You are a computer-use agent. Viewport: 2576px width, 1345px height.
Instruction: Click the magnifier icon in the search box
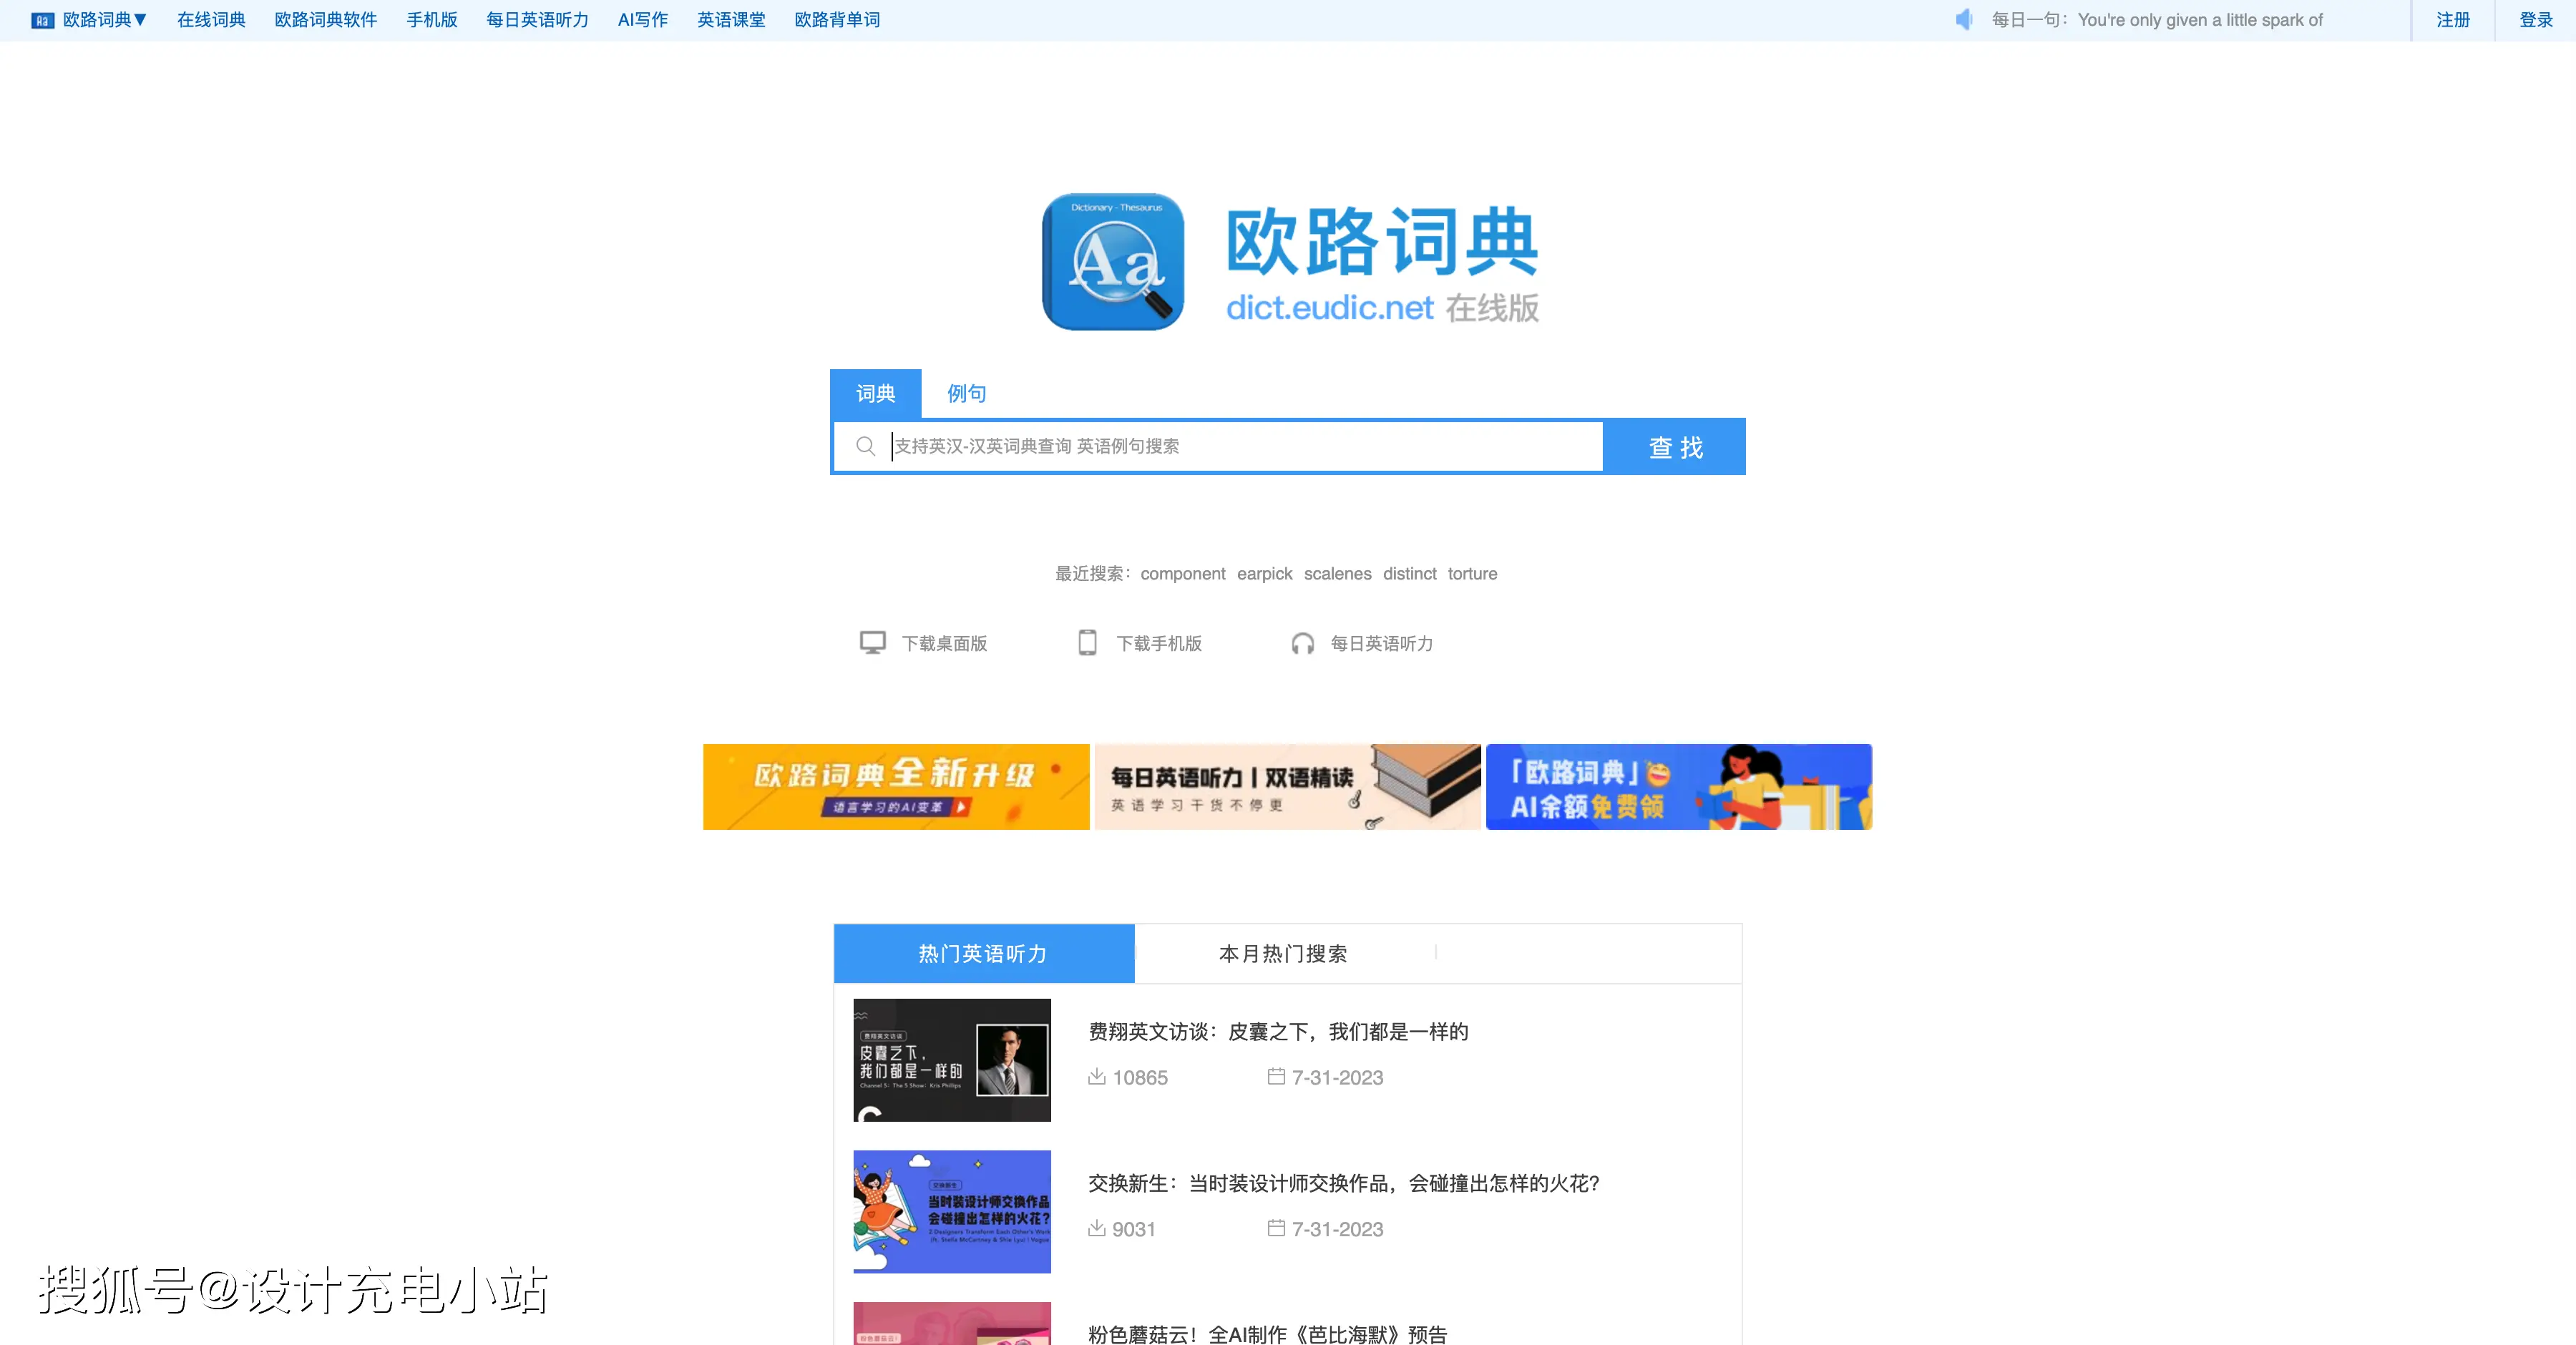866,446
